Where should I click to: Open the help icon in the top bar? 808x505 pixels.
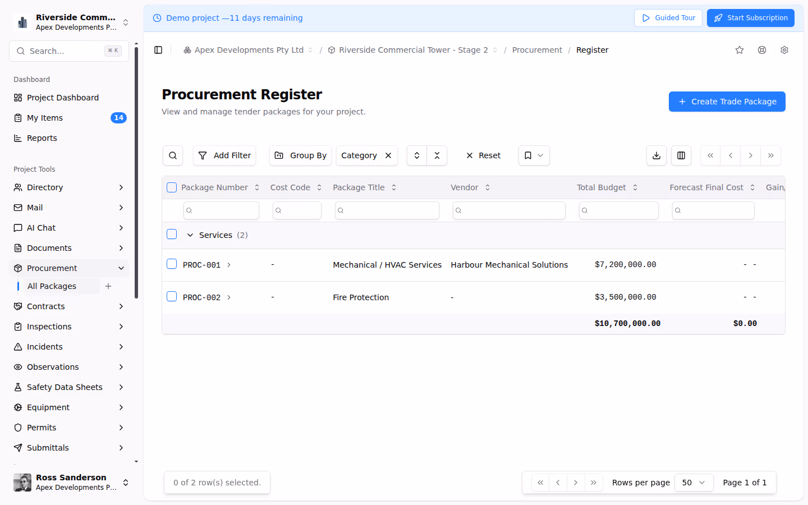pyautogui.click(x=761, y=50)
